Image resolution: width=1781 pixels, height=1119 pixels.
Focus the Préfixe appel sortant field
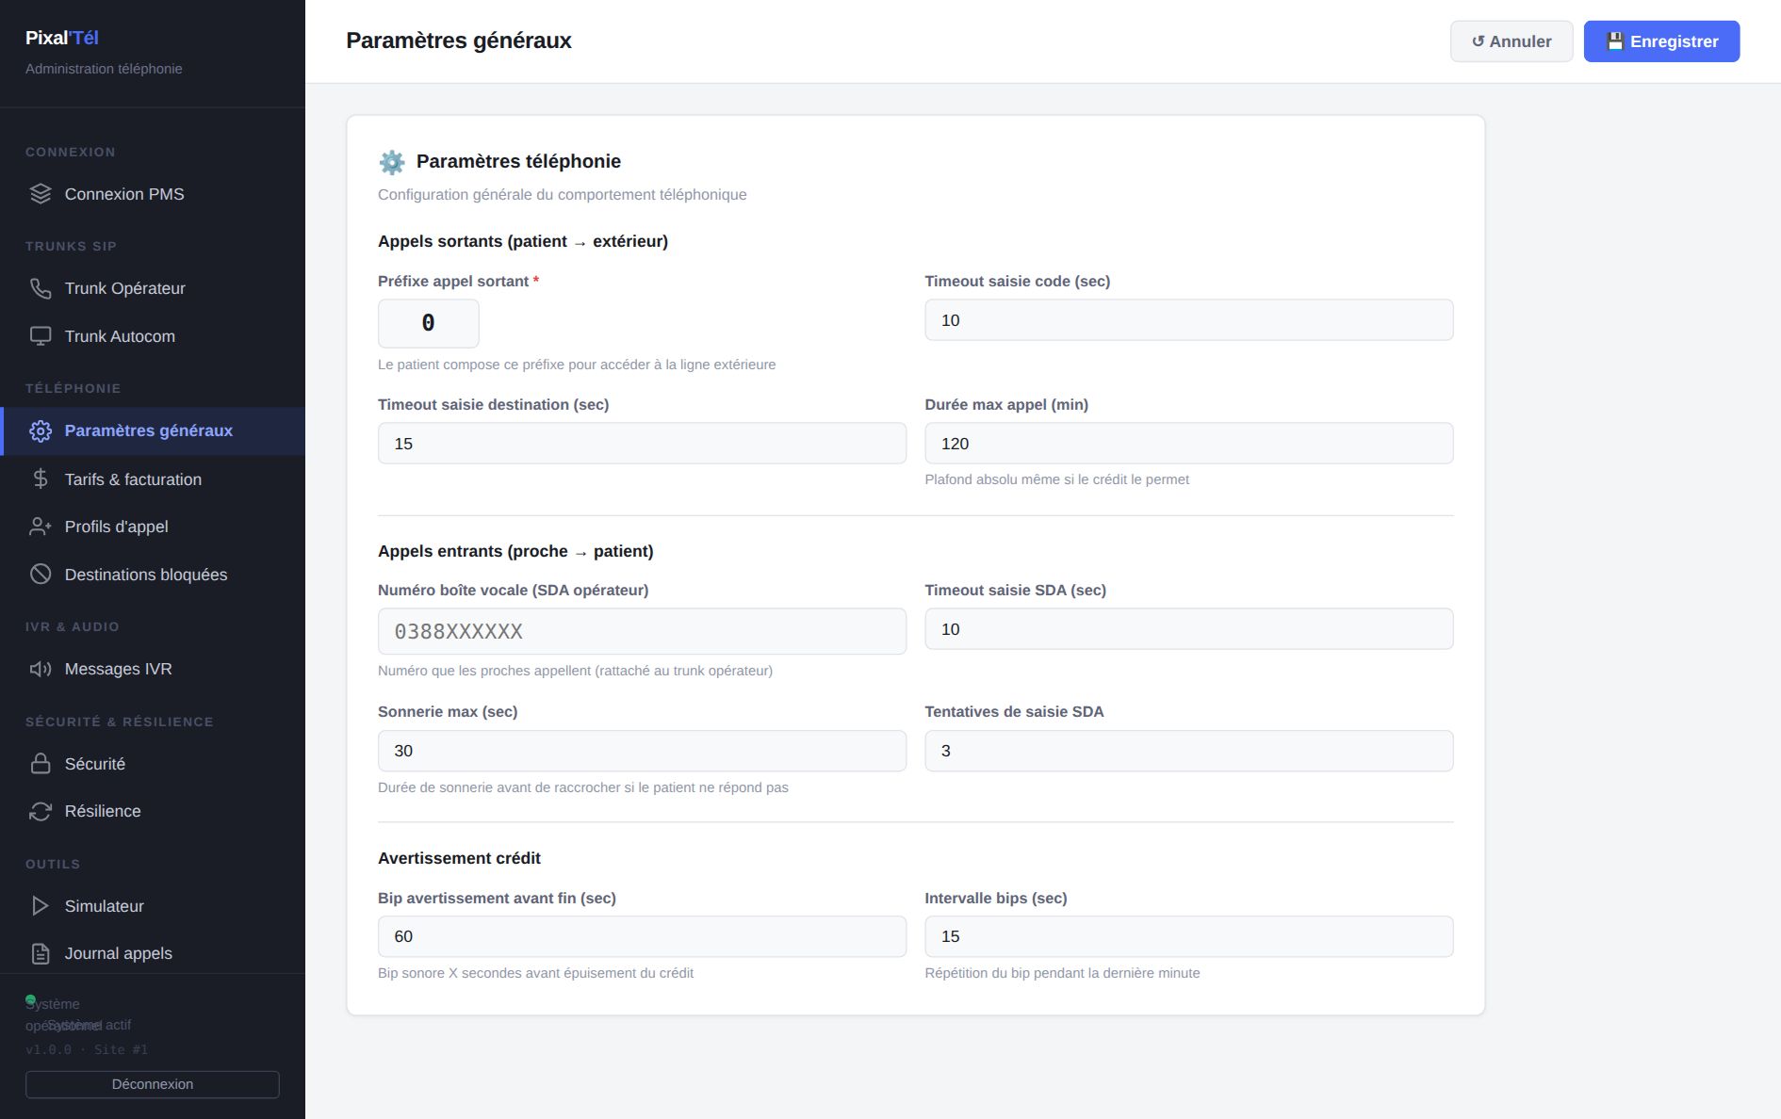click(x=429, y=323)
